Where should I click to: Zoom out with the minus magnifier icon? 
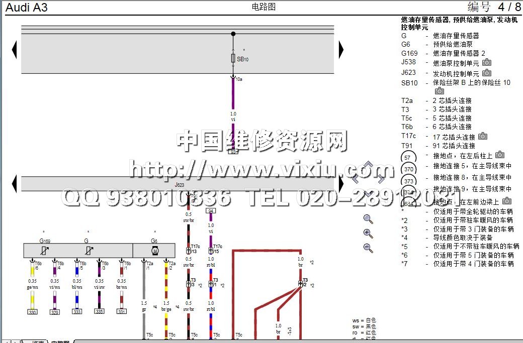click(368, 248)
